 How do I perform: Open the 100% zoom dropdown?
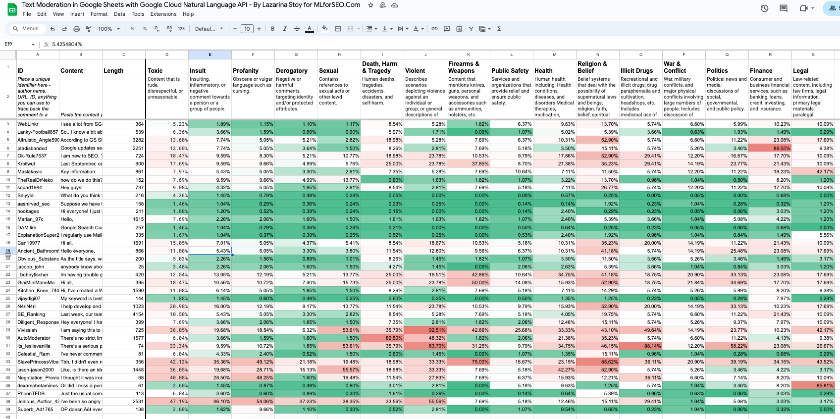[109, 29]
